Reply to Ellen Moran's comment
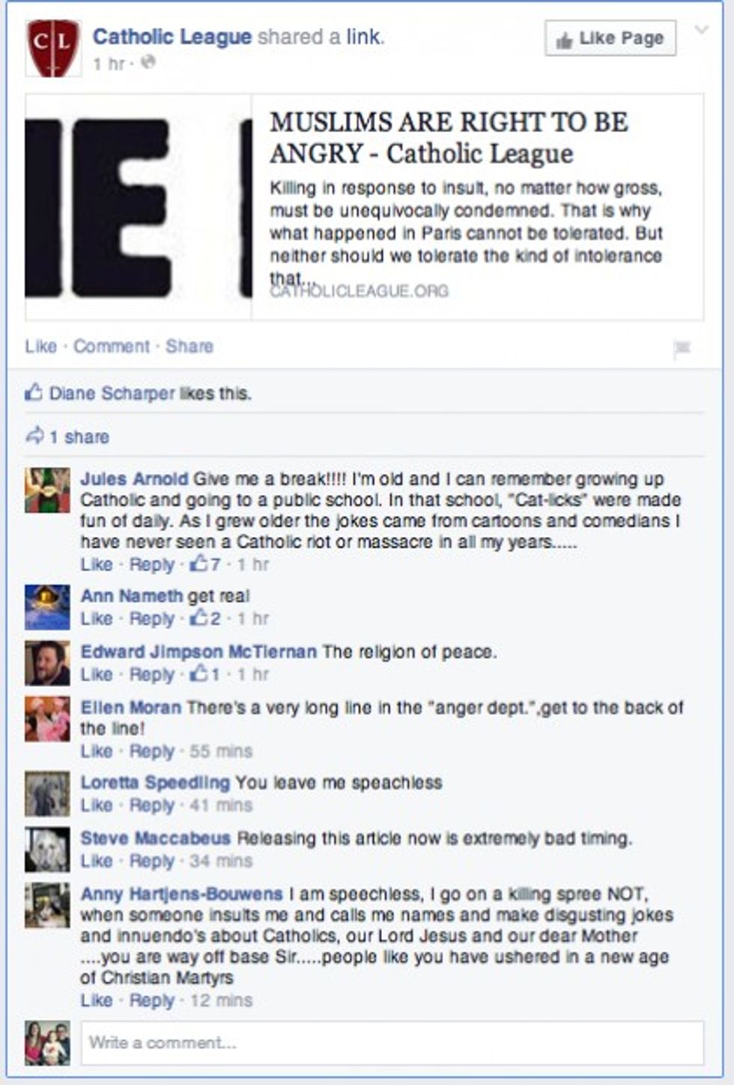Viewport: 734px width, 1085px height. pos(151,751)
